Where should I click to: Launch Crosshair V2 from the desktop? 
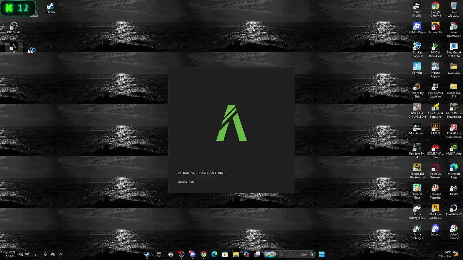point(454,210)
